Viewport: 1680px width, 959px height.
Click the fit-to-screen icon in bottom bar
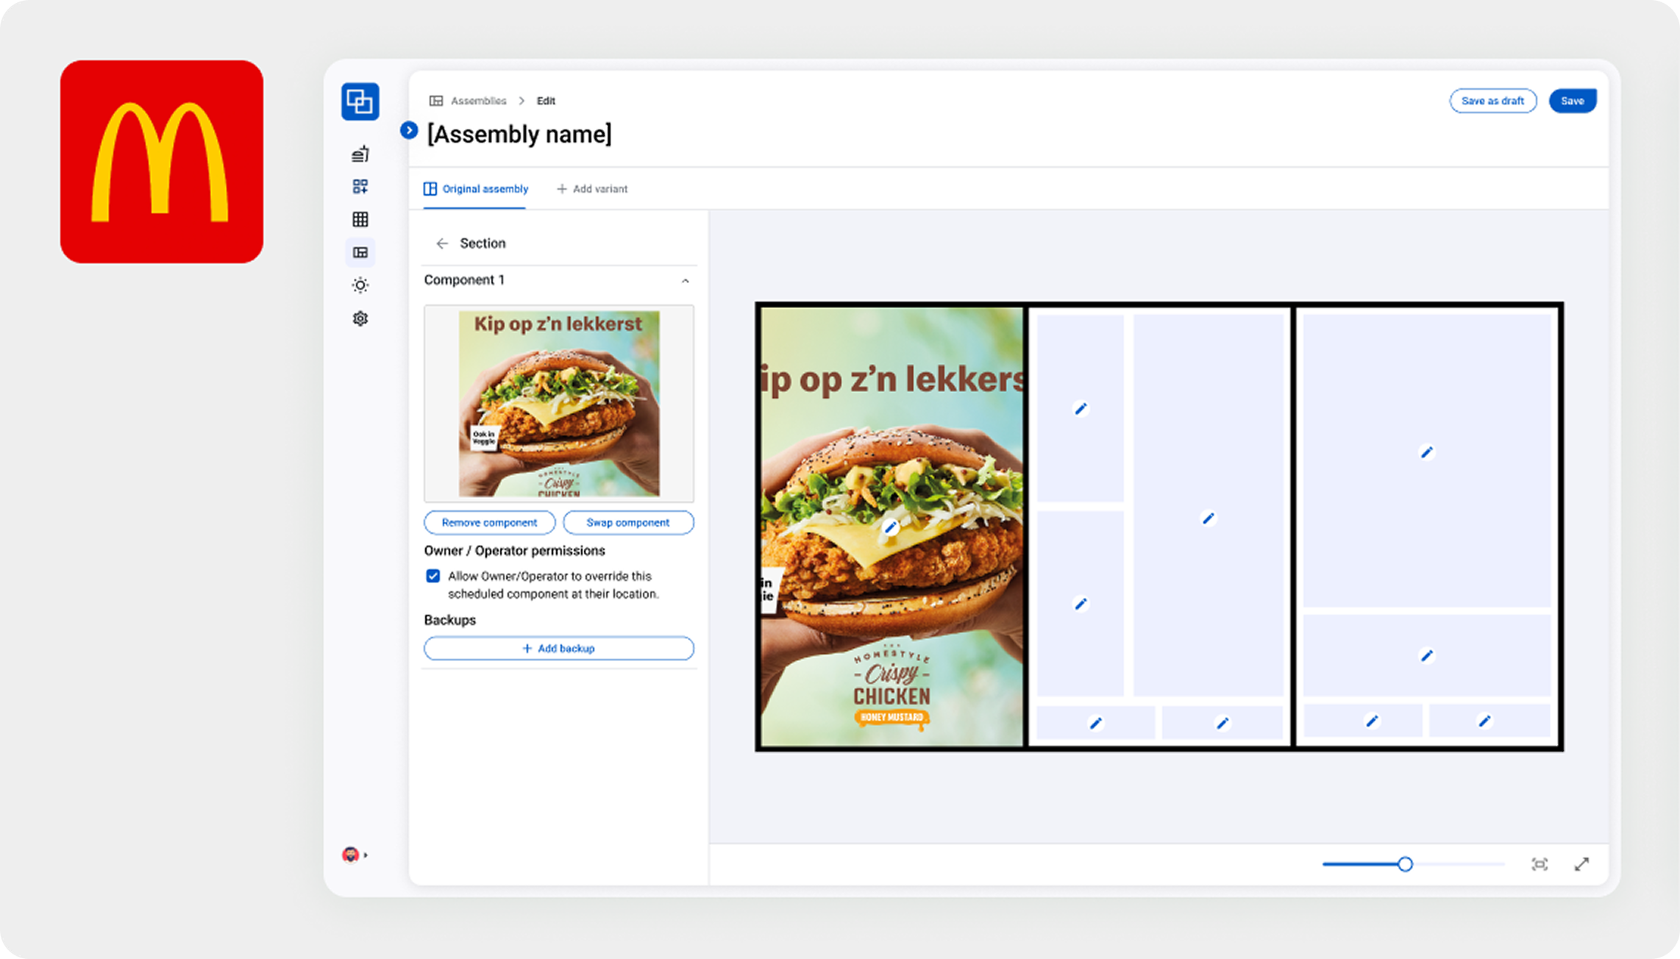[x=1540, y=864]
